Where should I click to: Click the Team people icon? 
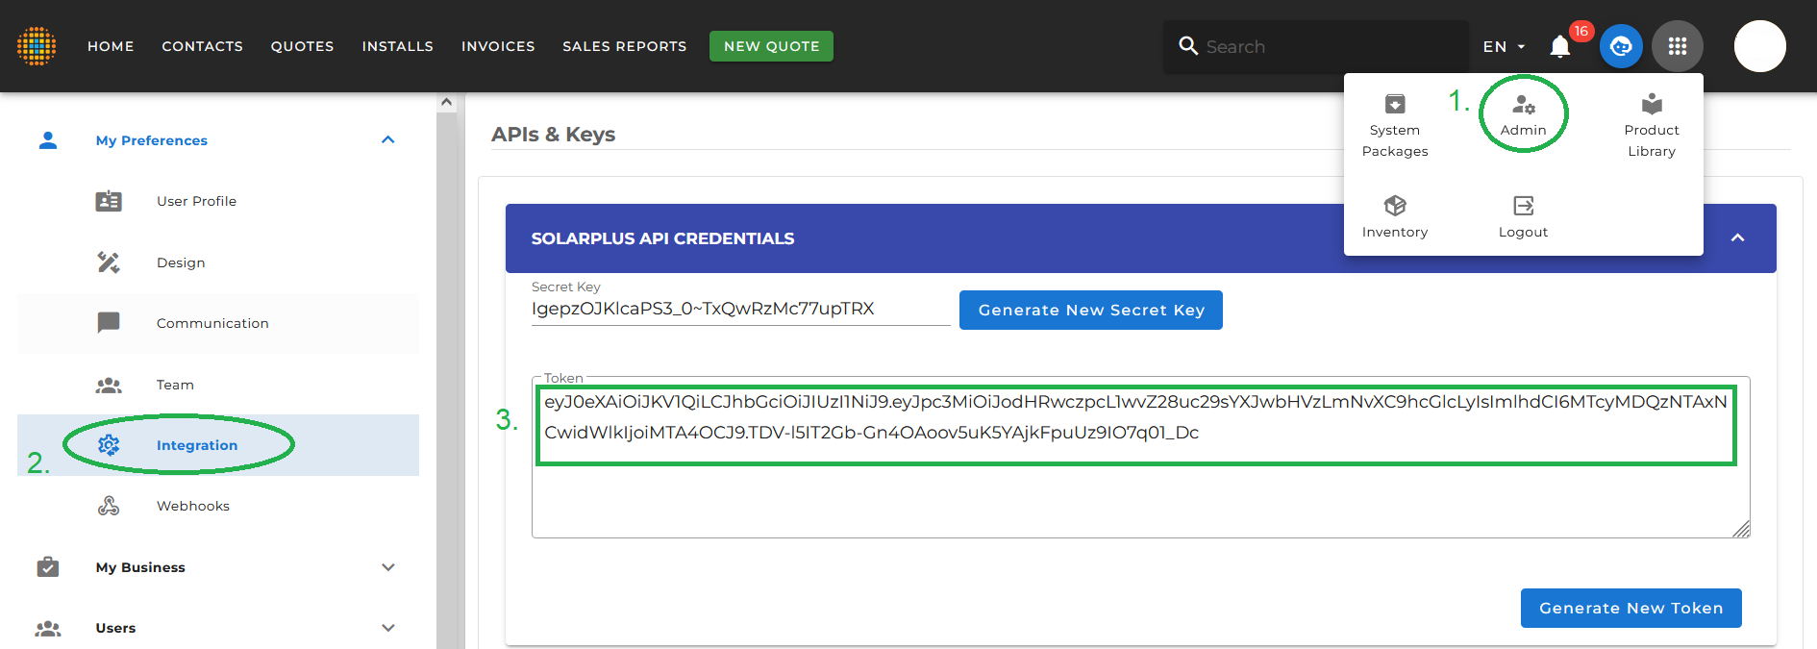click(109, 386)
